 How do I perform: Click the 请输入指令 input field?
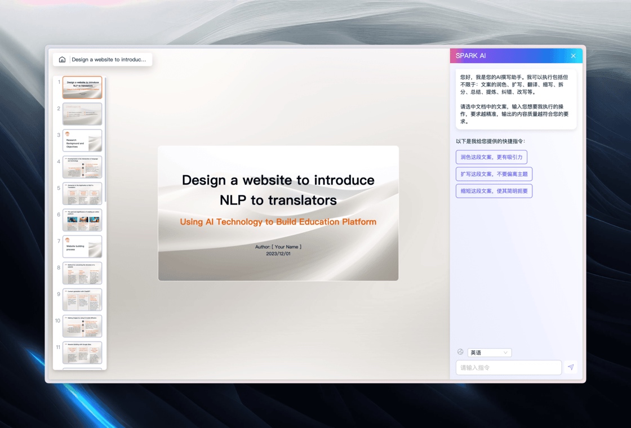pyautogui.click(x=508, y=367)
